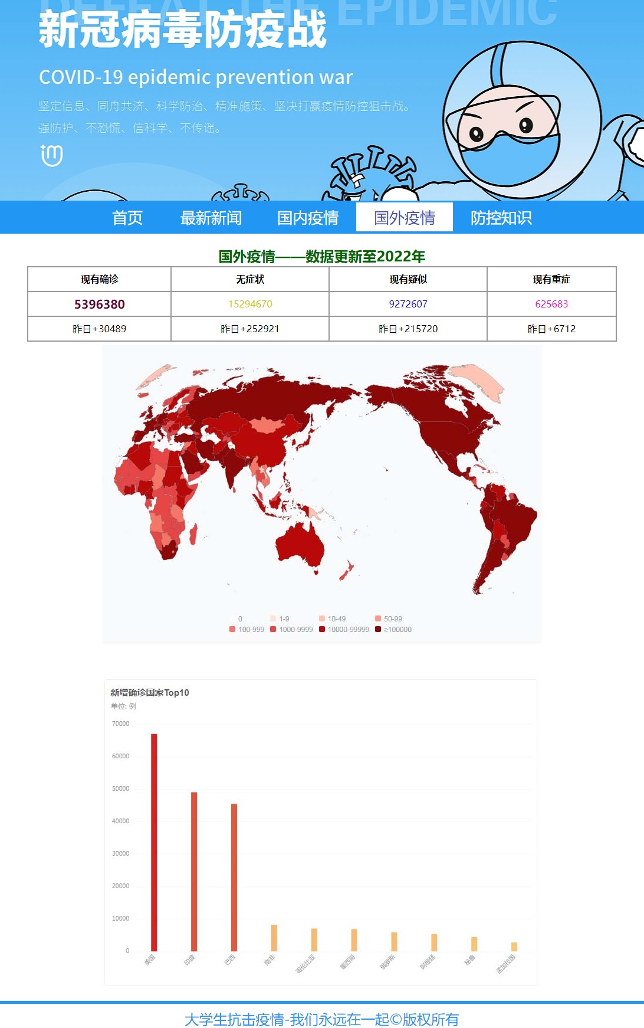Toggle the 10000-99999 map legend entry
Viewport: 644px width, 1028px height.
(x=344, y=630)
